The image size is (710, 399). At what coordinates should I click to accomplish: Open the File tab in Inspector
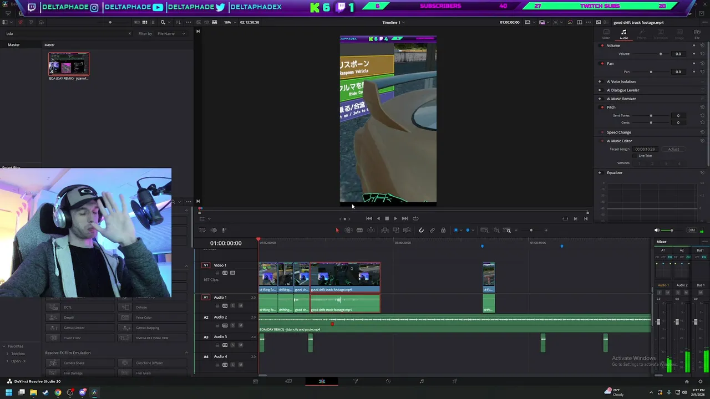pos(697,34)
